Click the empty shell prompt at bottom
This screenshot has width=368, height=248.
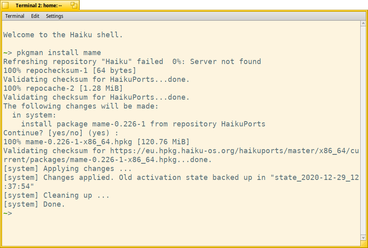8,213
